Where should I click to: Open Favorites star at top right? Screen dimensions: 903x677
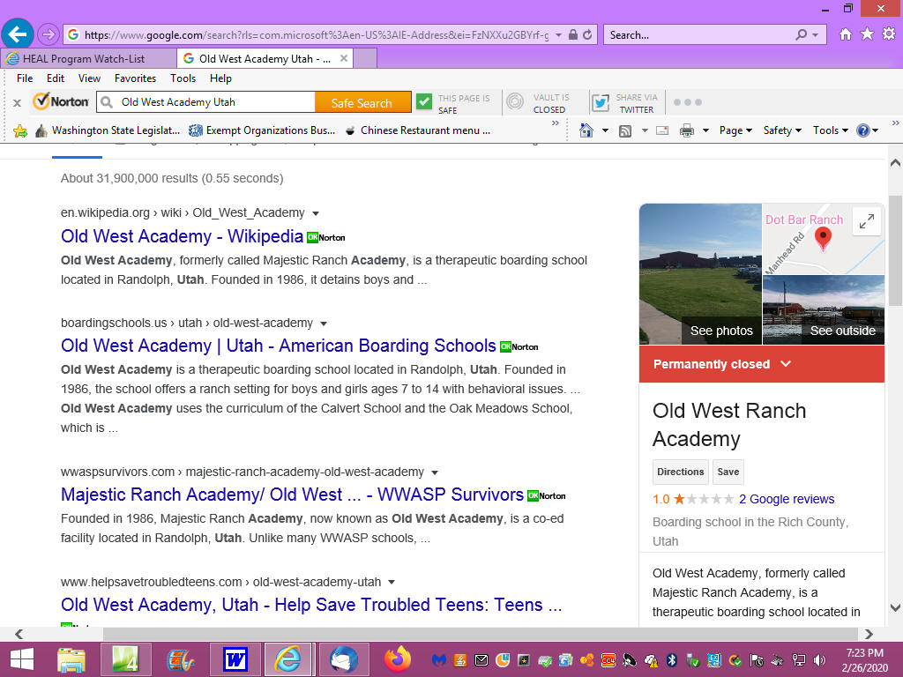point(867,34)
